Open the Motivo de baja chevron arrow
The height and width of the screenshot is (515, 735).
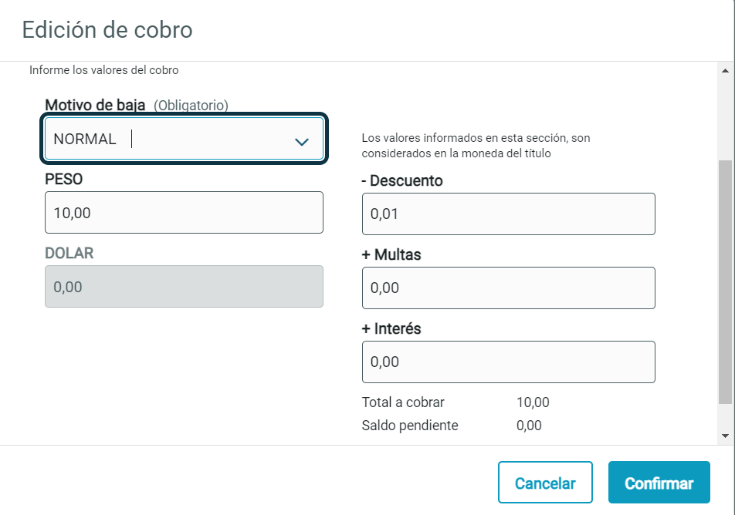pyautogui.click(x=301, y=141)
